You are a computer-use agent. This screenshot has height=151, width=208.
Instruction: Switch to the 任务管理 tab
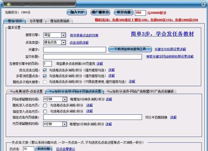[36, 21]
